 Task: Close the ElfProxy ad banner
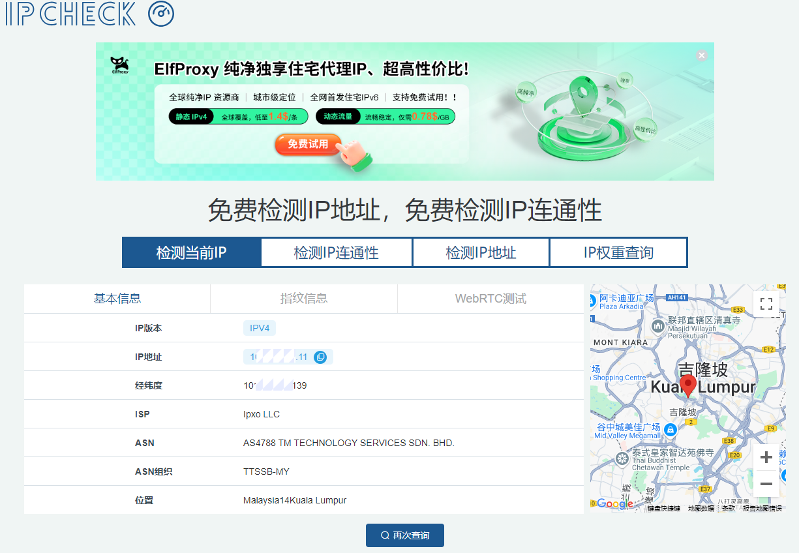click(x=702, y=55)
